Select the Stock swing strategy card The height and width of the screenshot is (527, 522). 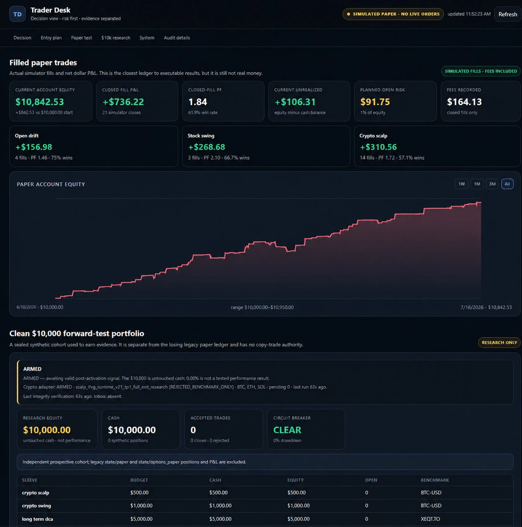click(266, 146)
